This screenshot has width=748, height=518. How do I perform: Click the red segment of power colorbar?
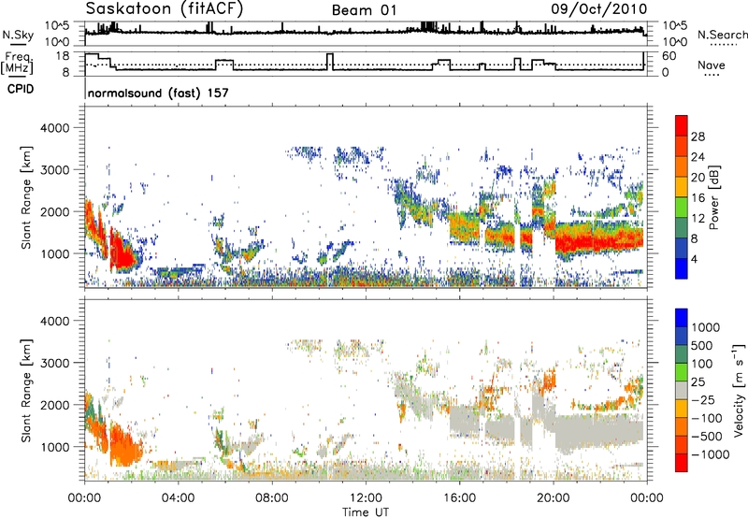(x=682, y=125)
